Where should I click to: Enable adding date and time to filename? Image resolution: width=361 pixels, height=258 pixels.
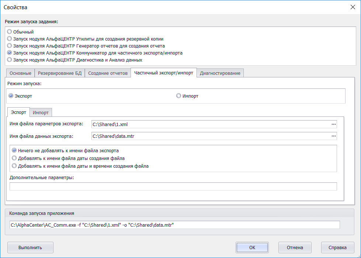click(14, 166)
